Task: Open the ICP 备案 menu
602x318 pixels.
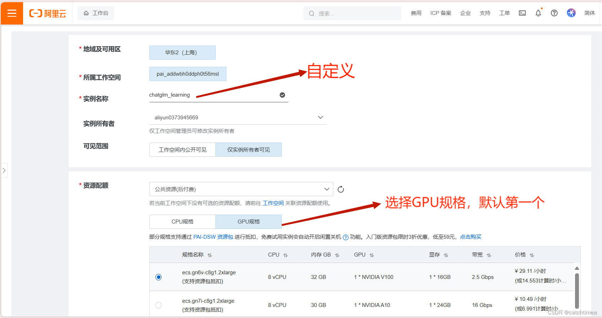Action: [x=441, y=13]
